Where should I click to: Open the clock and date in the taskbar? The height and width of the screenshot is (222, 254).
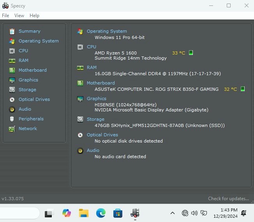click(x=226, y=213)
